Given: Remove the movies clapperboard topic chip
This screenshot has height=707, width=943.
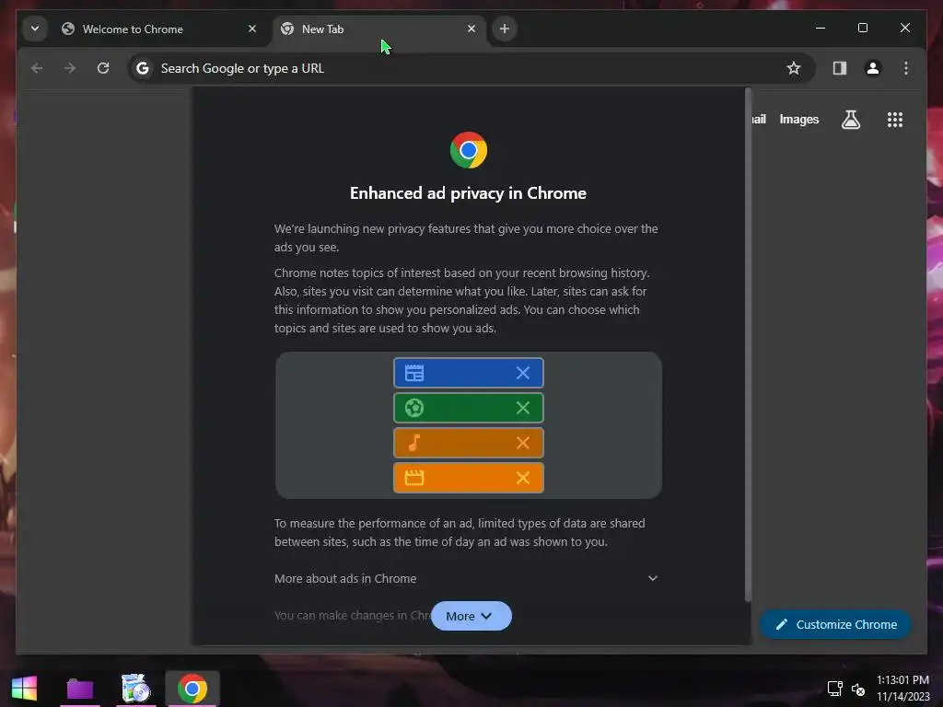Looking at the screenshot, I should pos(523,478).
